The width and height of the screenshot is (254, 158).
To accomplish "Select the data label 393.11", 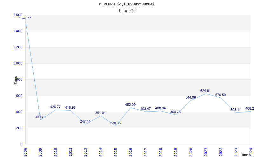I will coord(236,110).
